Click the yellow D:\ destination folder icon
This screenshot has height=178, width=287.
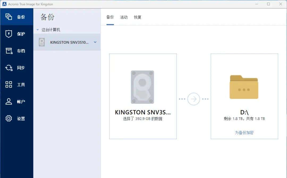[x=244, y=86]
